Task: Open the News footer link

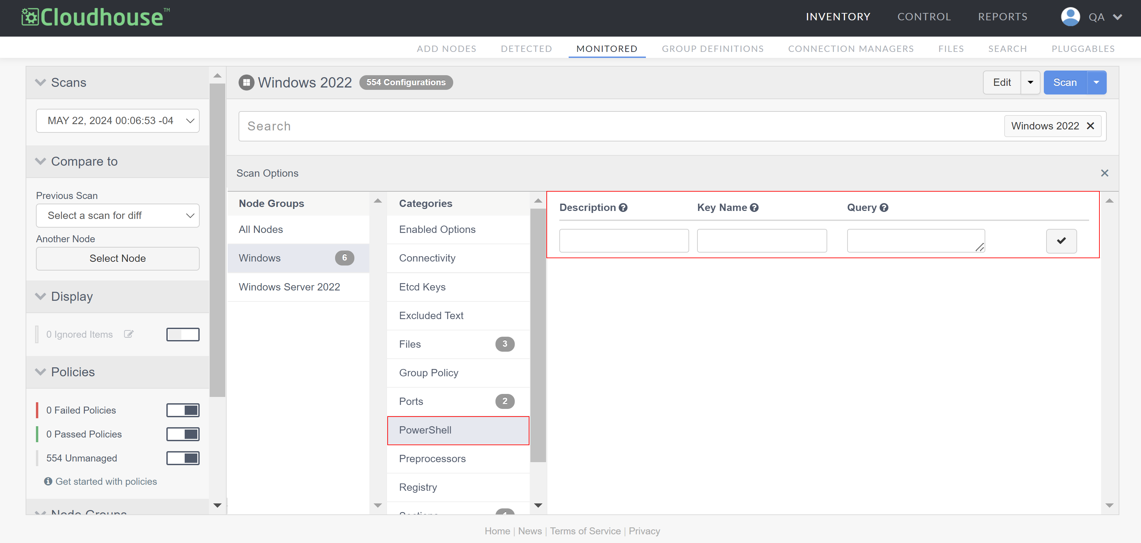Action: point(530,531)
